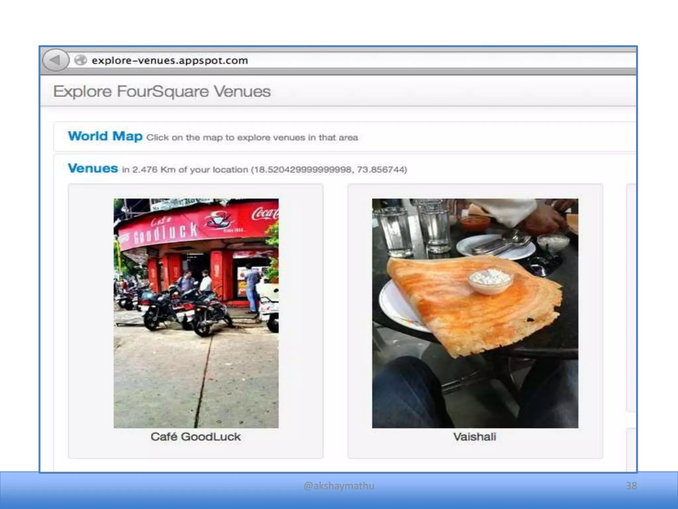678x509 pixels.
Task: Focus the explore-venues.appspot.com address field
Action: 170,61
